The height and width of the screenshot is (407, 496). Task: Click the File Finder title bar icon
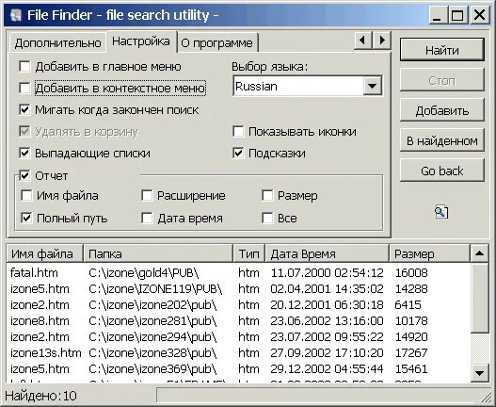click(x=15, y=15)
